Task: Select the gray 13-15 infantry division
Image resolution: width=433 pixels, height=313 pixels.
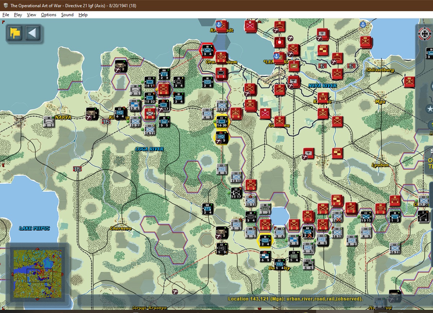Action: click(x=236, y=177)
